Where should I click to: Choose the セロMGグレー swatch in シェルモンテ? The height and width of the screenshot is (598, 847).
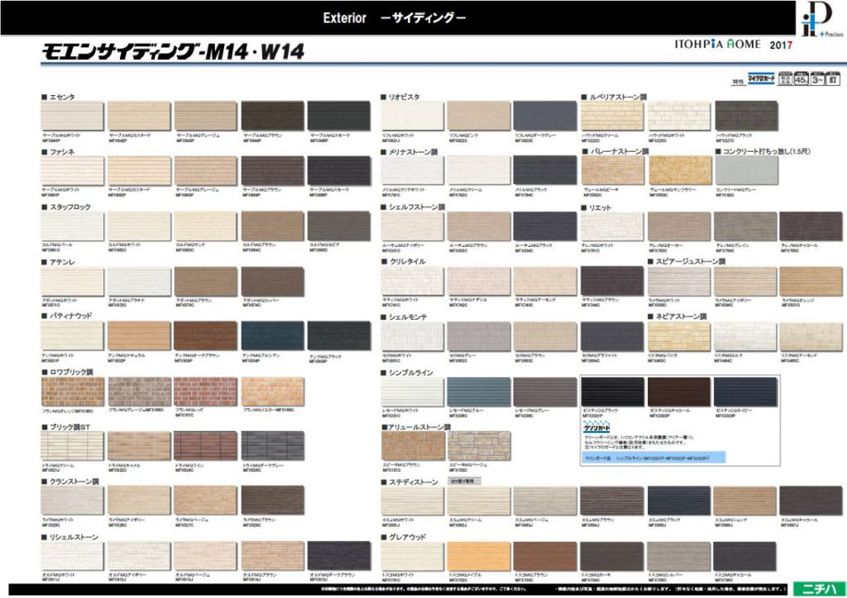coord(479,336)
